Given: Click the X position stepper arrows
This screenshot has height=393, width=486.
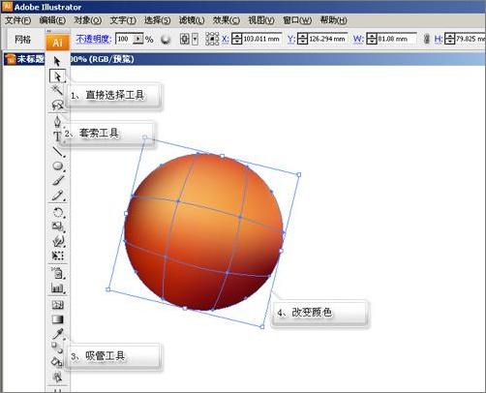Looking at the screenshot, I should 236,39.
